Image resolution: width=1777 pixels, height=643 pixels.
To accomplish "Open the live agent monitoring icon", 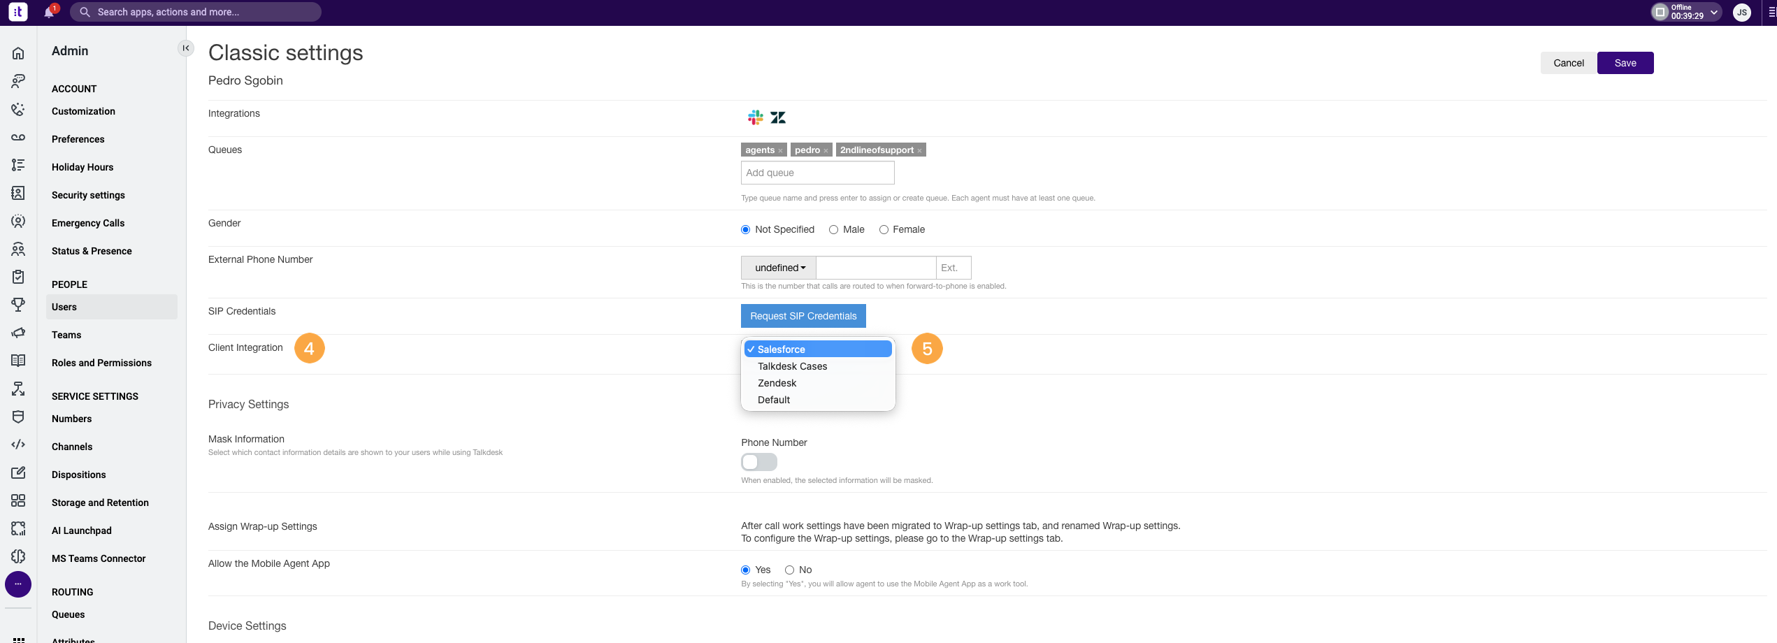I will pos(18,221).
